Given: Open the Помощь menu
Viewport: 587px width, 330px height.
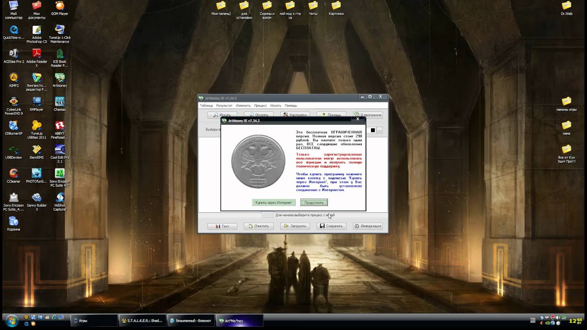Looking at the screenshot, I should [291, 105].
